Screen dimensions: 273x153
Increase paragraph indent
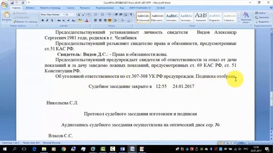click(x=121, y=14)
